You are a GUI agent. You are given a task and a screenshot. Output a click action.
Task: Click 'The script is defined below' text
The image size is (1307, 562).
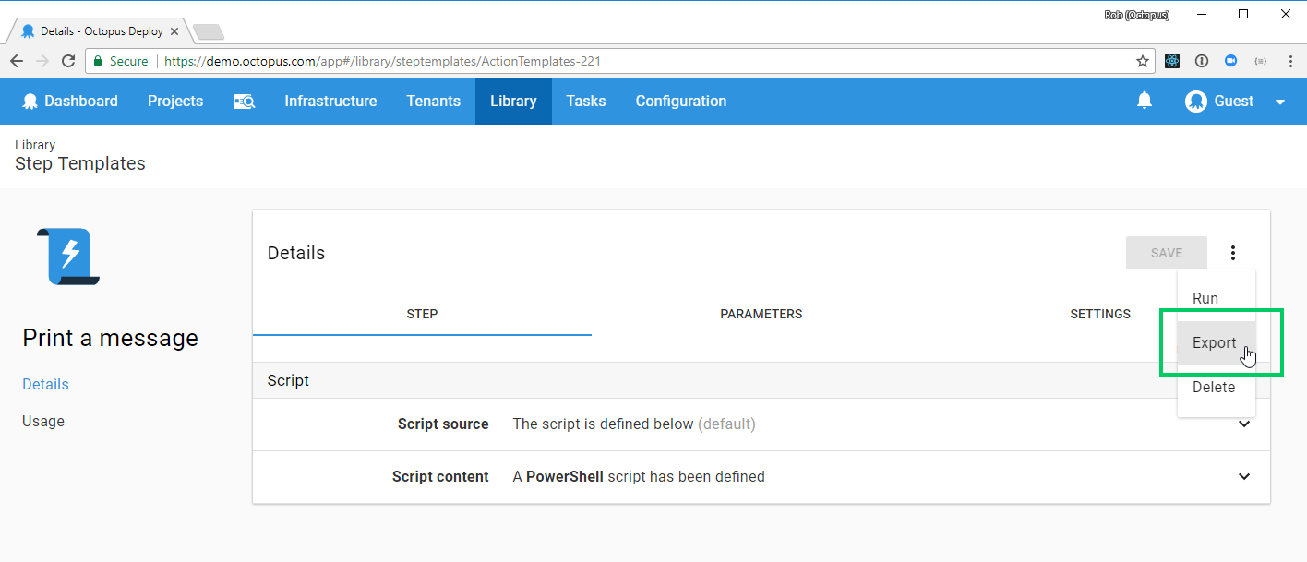[603, 424]
